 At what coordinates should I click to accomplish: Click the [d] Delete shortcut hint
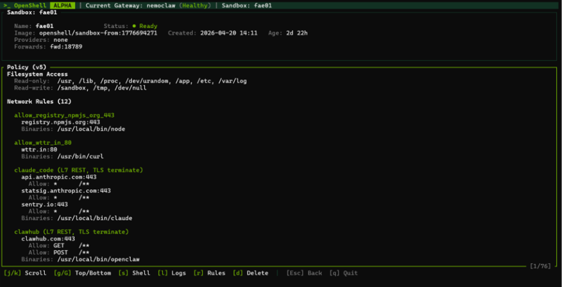click(x=250, y=273)
